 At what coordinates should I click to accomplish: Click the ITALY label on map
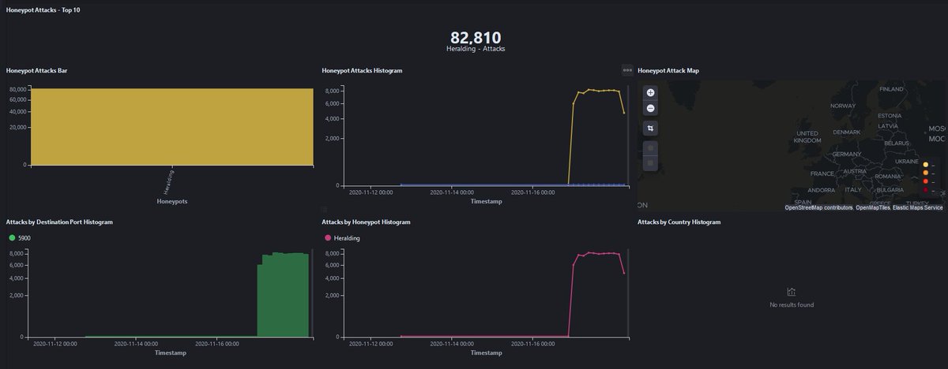(853, 189)
